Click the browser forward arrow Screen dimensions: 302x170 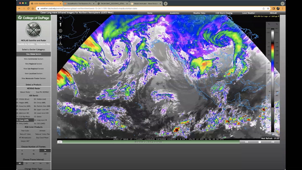point(24,8)
